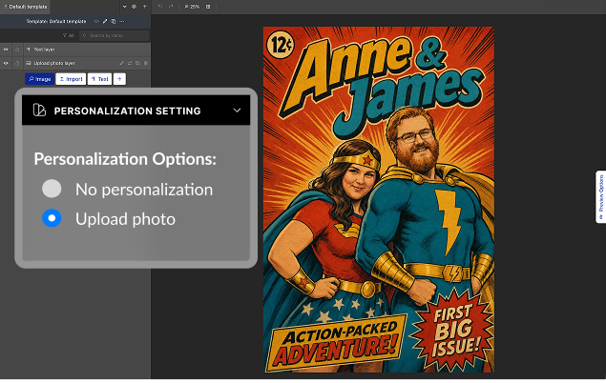This screenshot has width=606, height=383.
Task: Edit the template name pencil icon
Action: pos(105,21)
